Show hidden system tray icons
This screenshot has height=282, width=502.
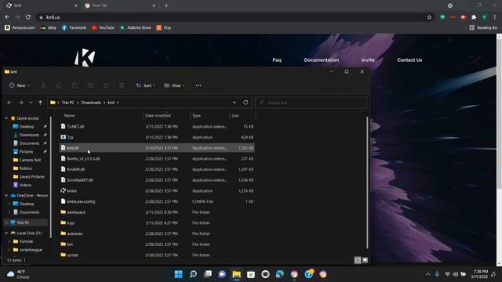click(427, 274)
